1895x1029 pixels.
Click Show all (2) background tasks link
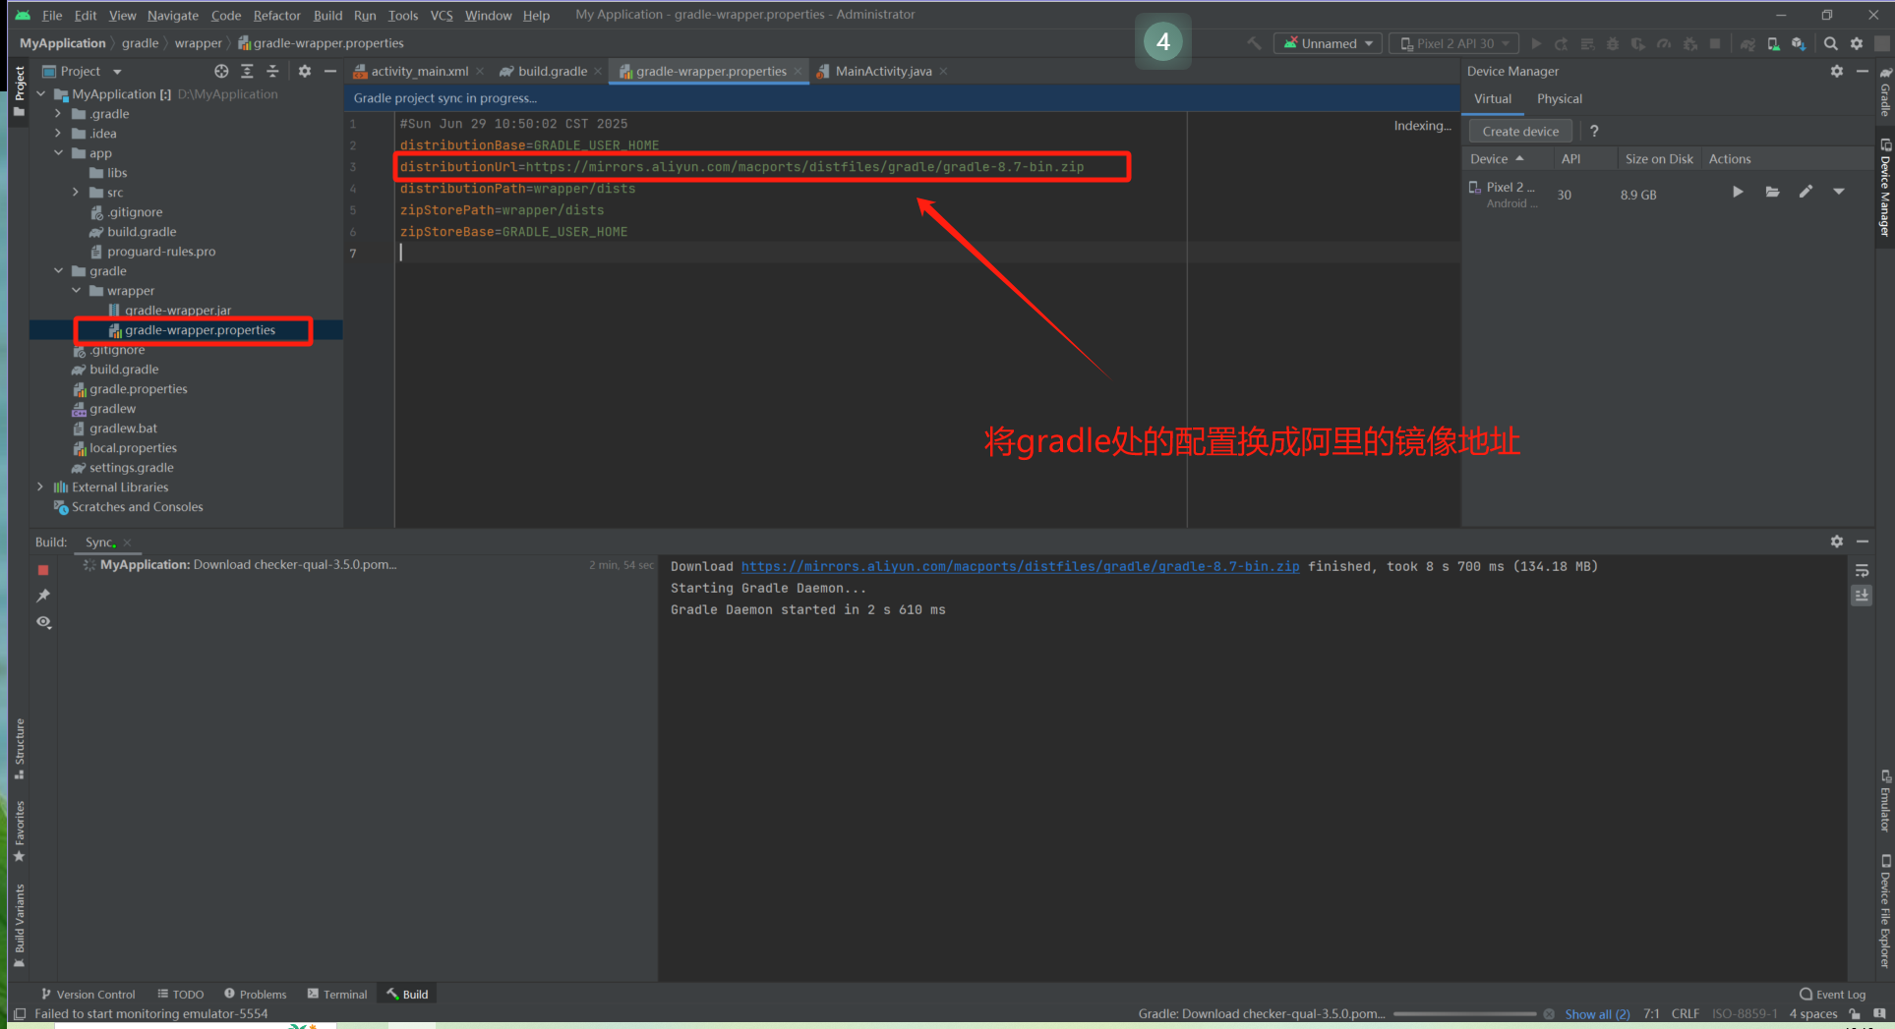[1597, 1013]
